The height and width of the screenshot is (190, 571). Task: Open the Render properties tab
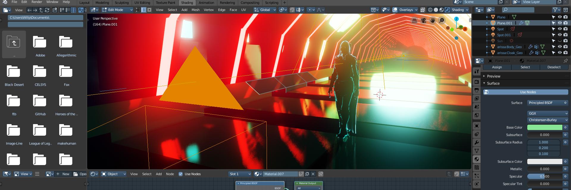(477, 82)
